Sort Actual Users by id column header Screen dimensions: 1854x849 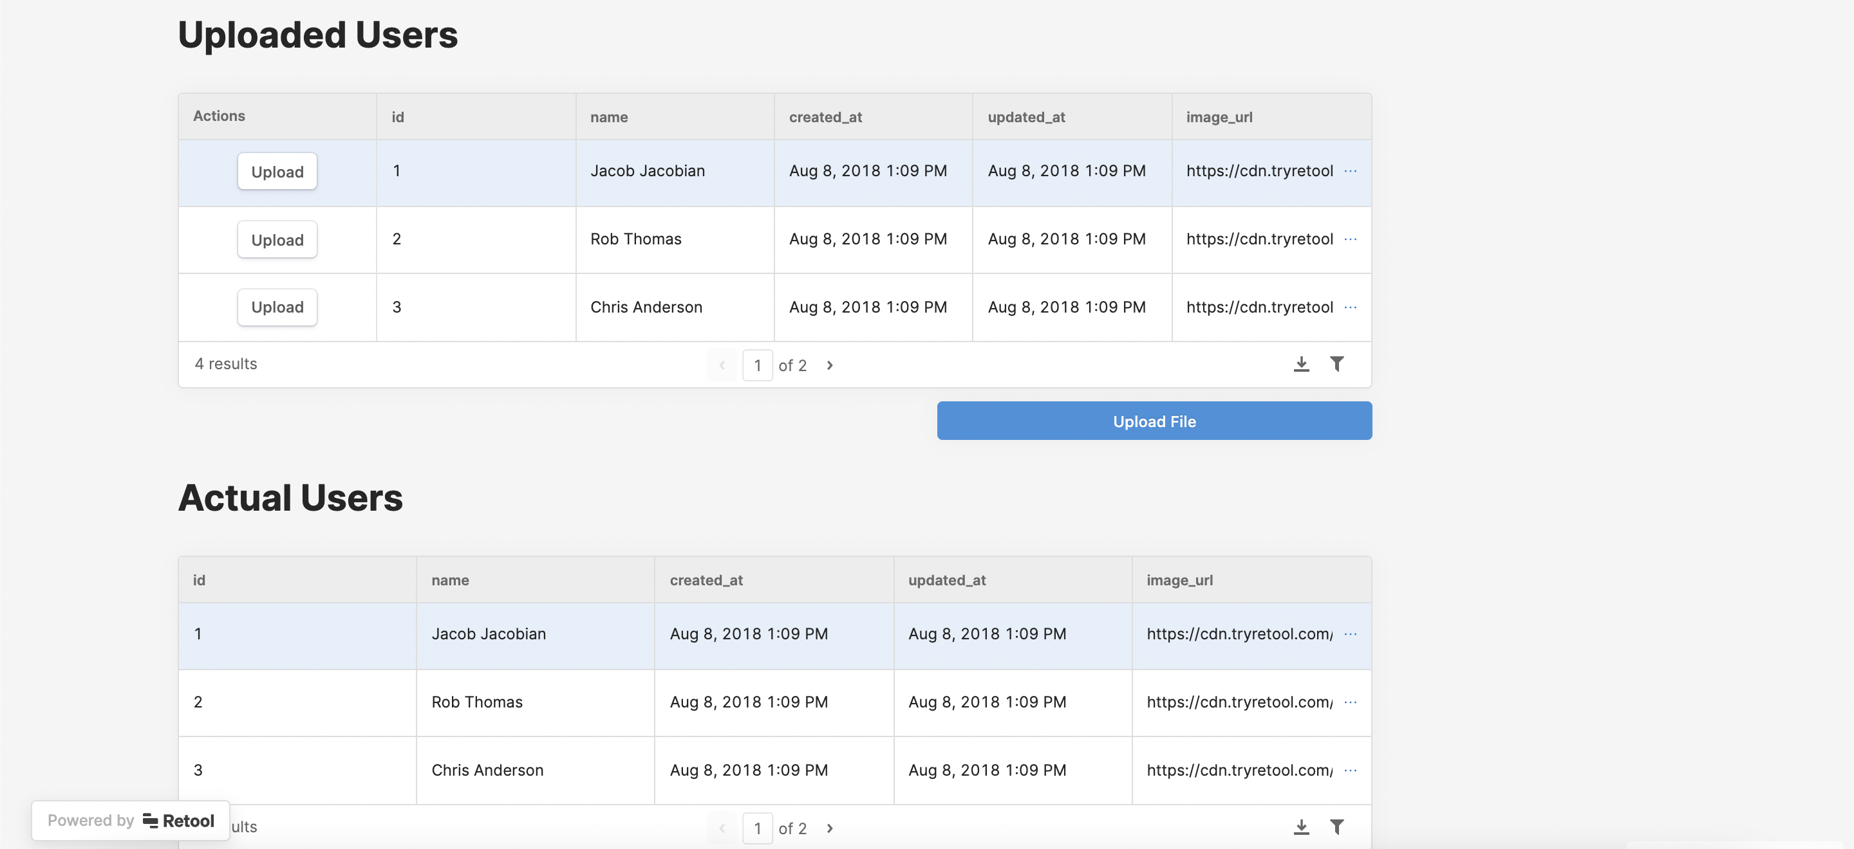pos(297,580)
